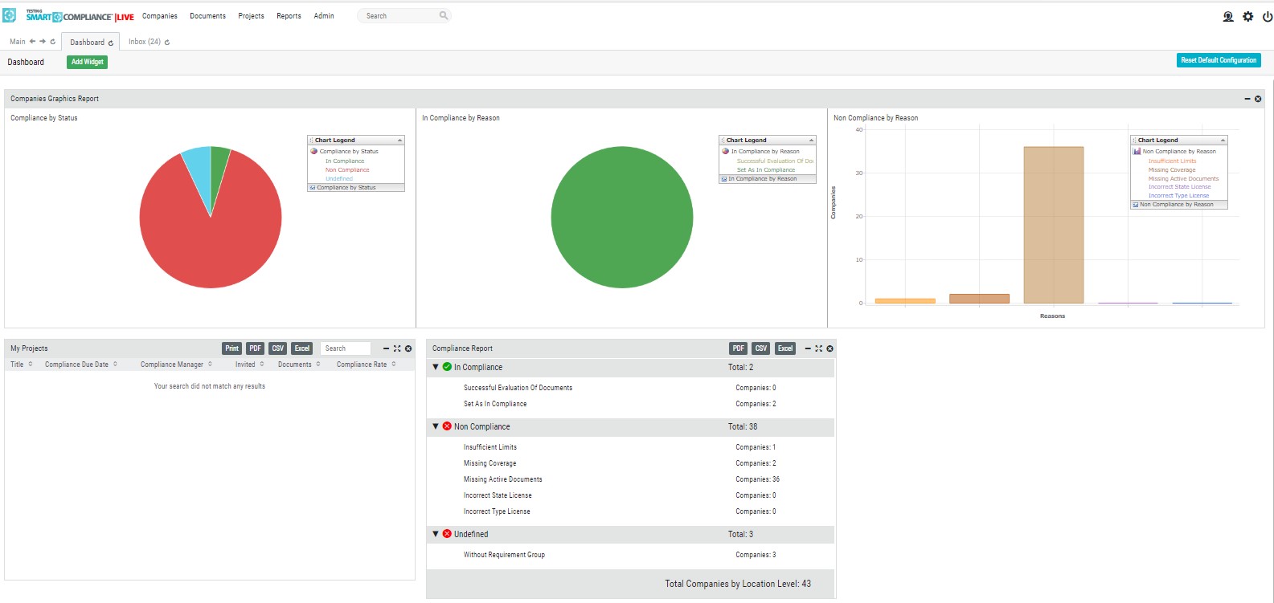Focus the My Projects search field
Viewport: 1274px width, 603px height.
point(346,348)
